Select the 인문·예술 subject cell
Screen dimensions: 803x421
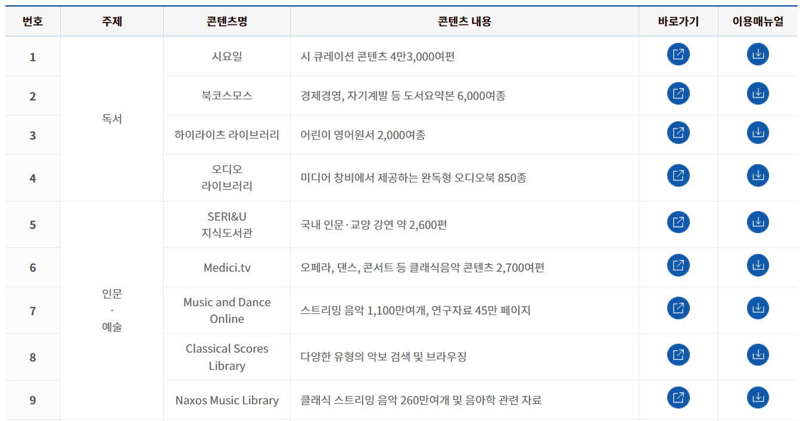pos(112,309)
